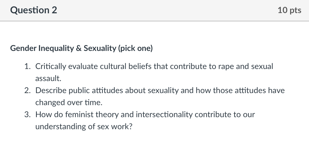Screen dimensions: 309x142
Task: Click the list number "3." marker
Action: [28, 115]
